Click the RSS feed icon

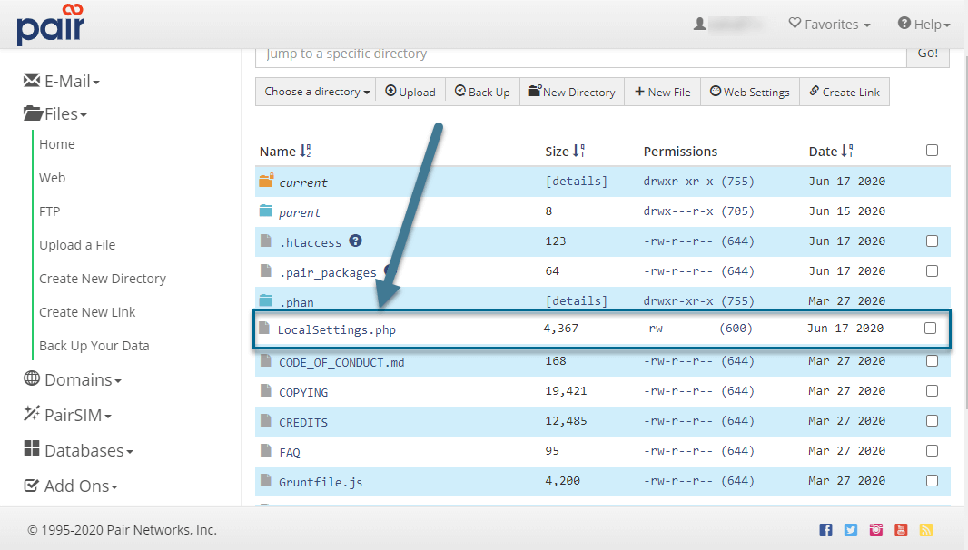925,530
